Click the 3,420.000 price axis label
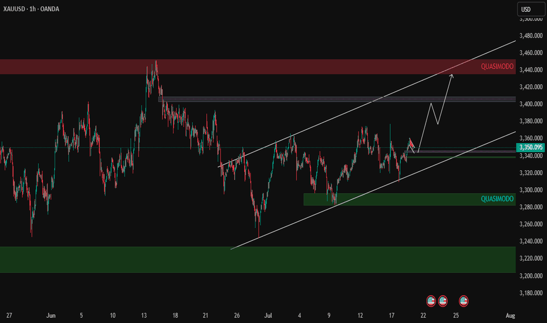This screenshot has height=323, width=547. point(531,87)
